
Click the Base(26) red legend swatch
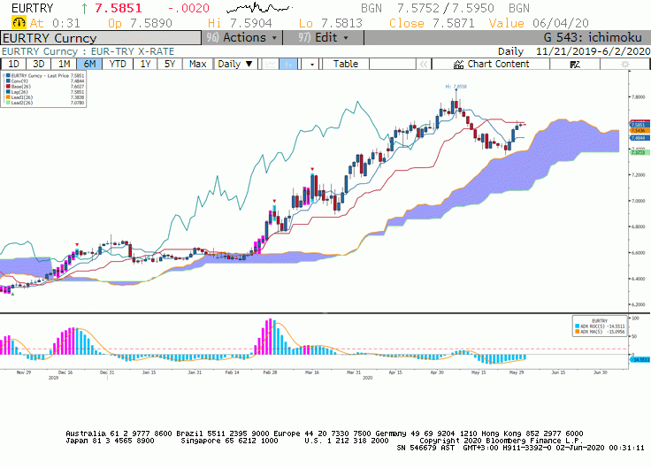click(x=8, y=87)
